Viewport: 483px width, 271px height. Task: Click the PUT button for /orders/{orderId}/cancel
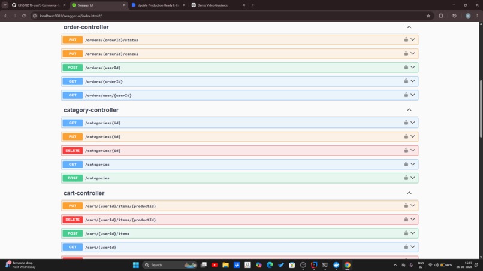tap(73, 53)
